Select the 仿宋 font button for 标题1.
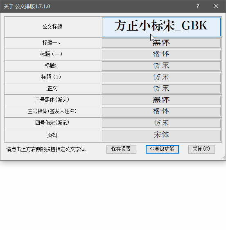This screenshot has width=226, height=230. pos(161,66)
